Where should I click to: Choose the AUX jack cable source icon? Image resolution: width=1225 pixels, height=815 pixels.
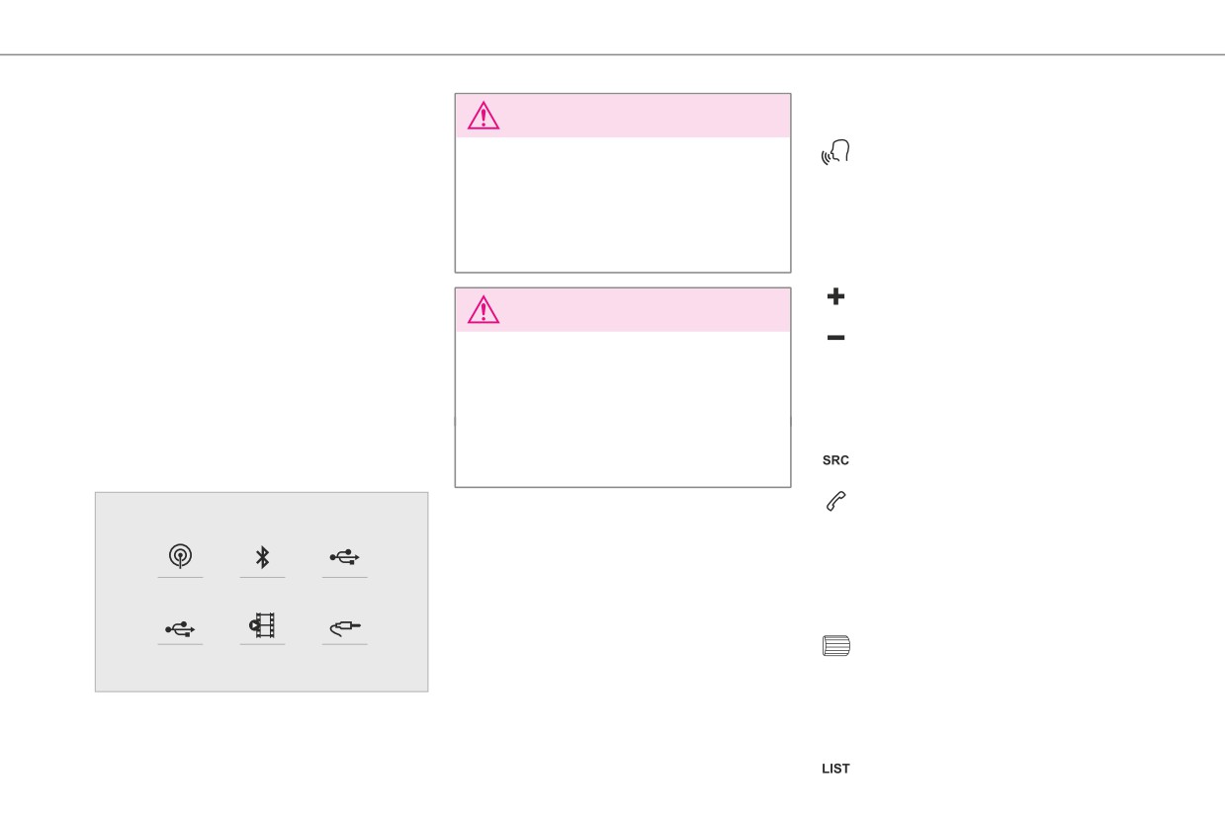pos(345,627)
